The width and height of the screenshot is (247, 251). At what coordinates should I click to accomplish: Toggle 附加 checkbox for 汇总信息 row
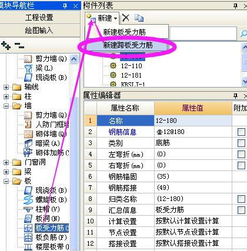pyautogui.click(x=241, y=210)
